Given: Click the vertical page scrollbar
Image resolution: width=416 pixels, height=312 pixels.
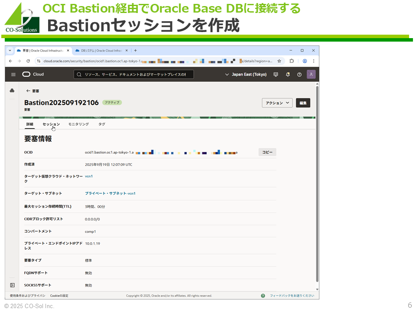Looking at the screenshot, I should [x=317, y=183].
